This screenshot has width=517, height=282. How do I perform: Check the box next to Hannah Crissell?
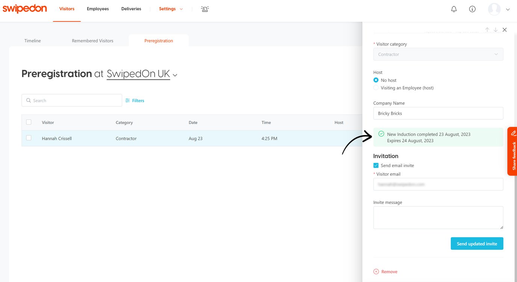(x=29, y=138)
